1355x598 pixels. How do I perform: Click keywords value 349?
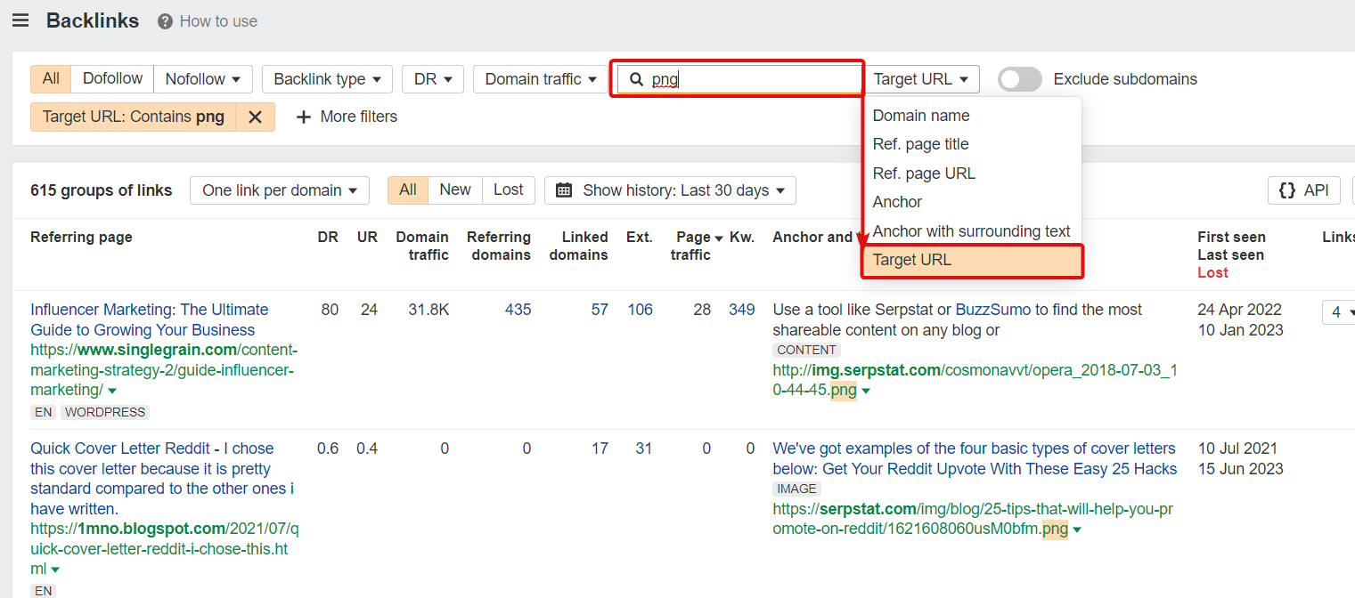click(741, 310)
